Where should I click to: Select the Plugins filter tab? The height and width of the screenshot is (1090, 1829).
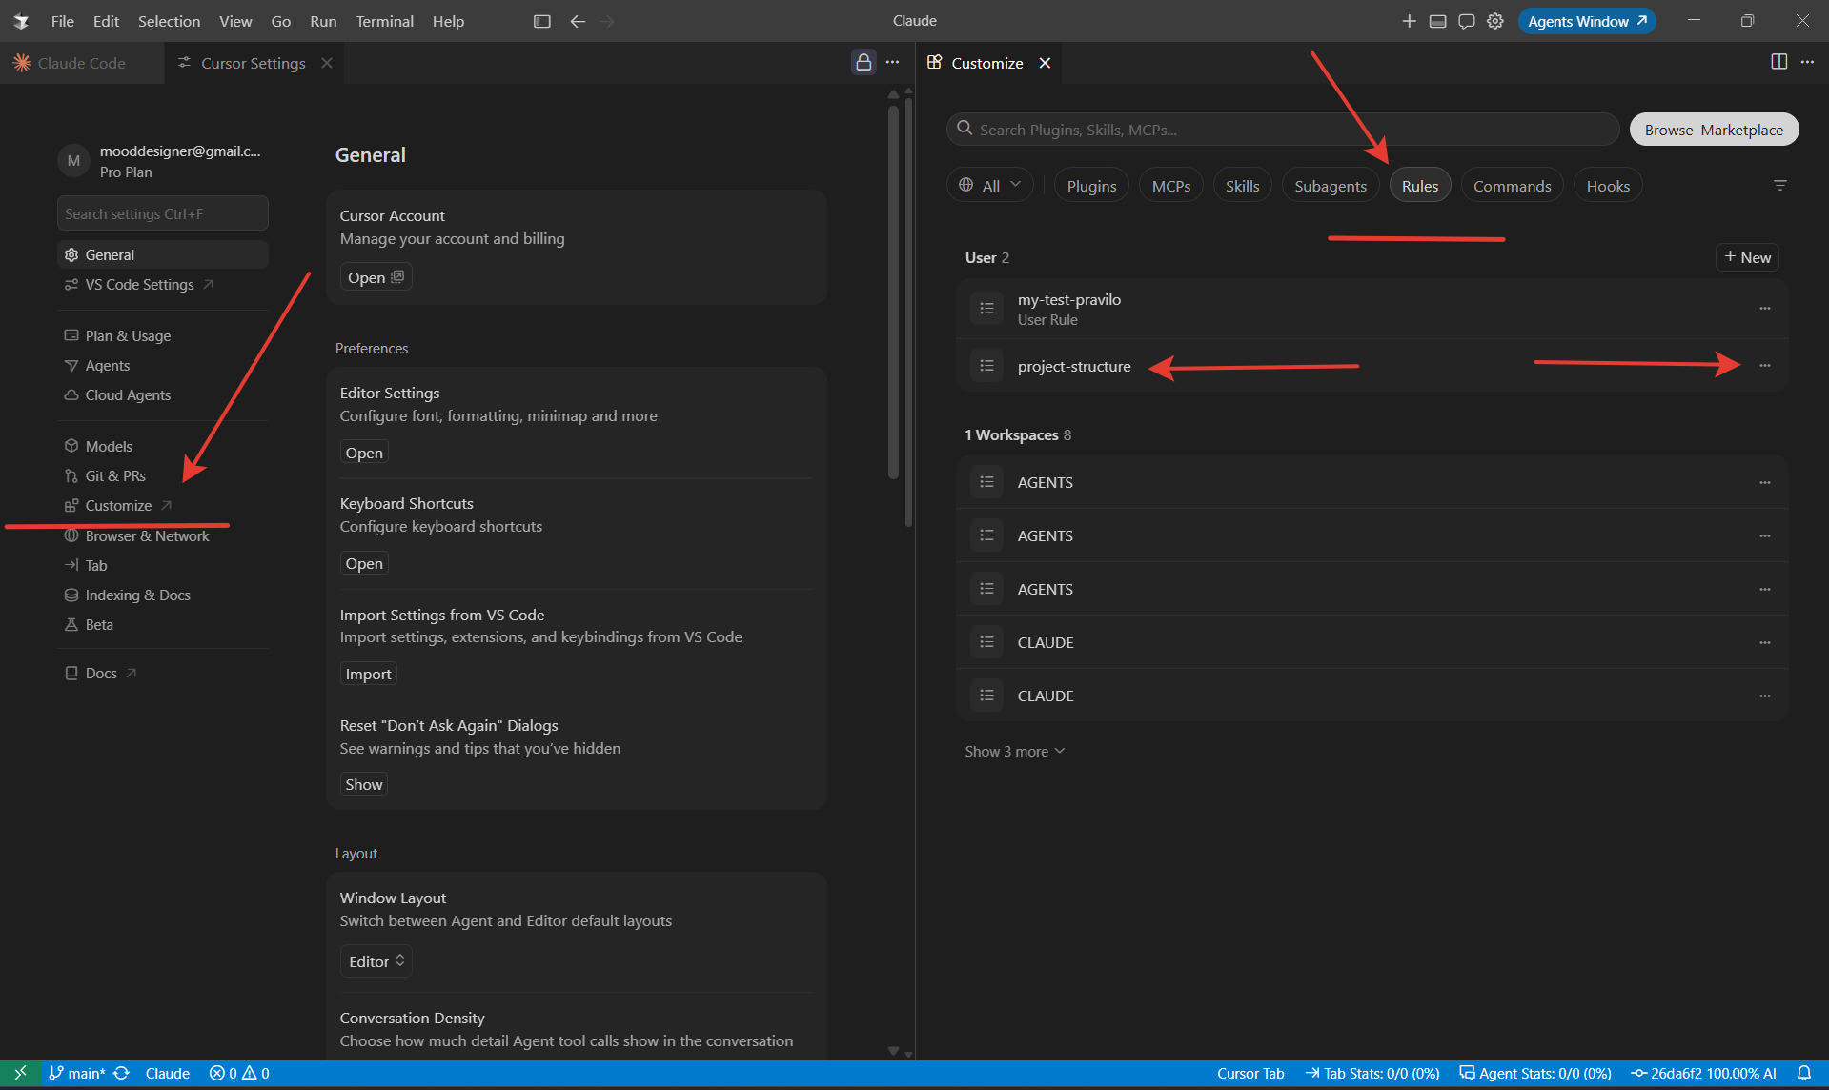[x=1091, y=185]
